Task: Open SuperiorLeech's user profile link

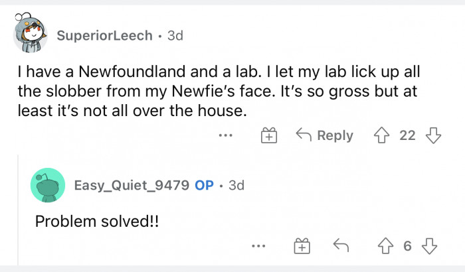Action: tap(104, 36)
